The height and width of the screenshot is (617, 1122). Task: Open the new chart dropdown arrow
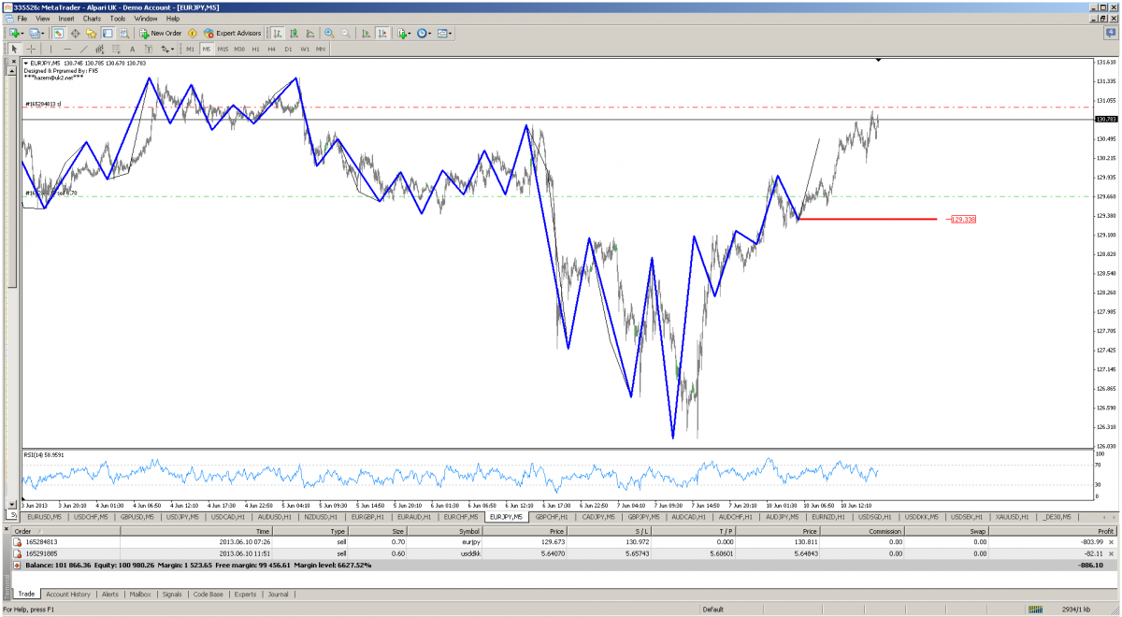(x=23, y=33)
